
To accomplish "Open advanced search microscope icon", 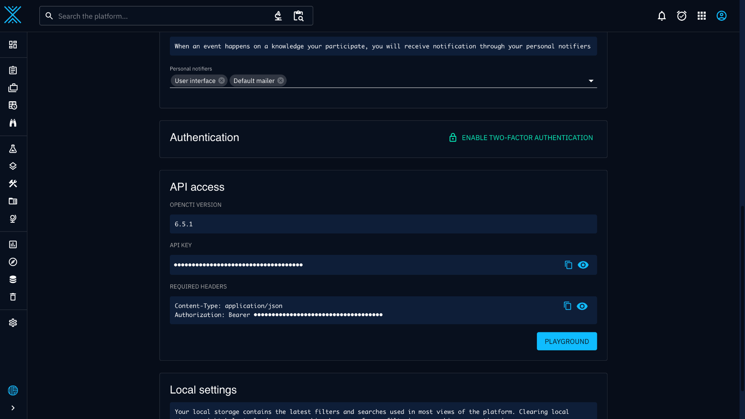I will click(278, 16).
